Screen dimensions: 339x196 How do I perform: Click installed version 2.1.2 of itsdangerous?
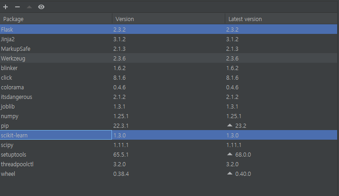pos(119,97)
